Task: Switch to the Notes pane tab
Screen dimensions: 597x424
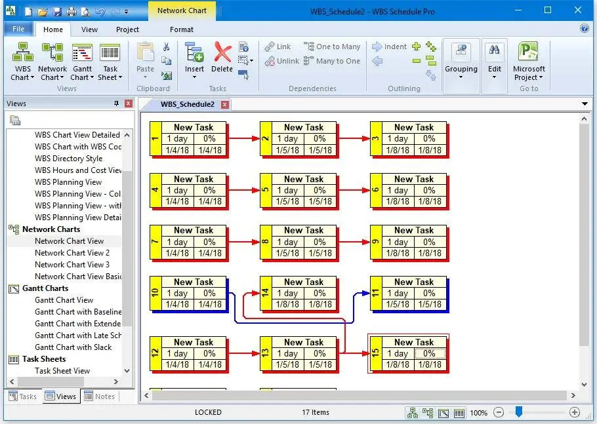Action: pos(100,396)
